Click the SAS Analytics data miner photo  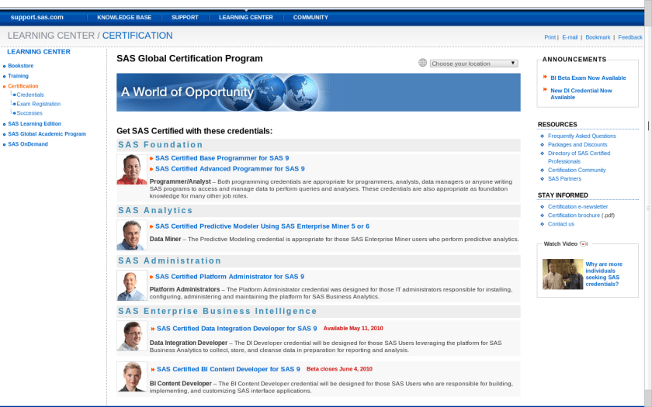(x=131, y=234)
